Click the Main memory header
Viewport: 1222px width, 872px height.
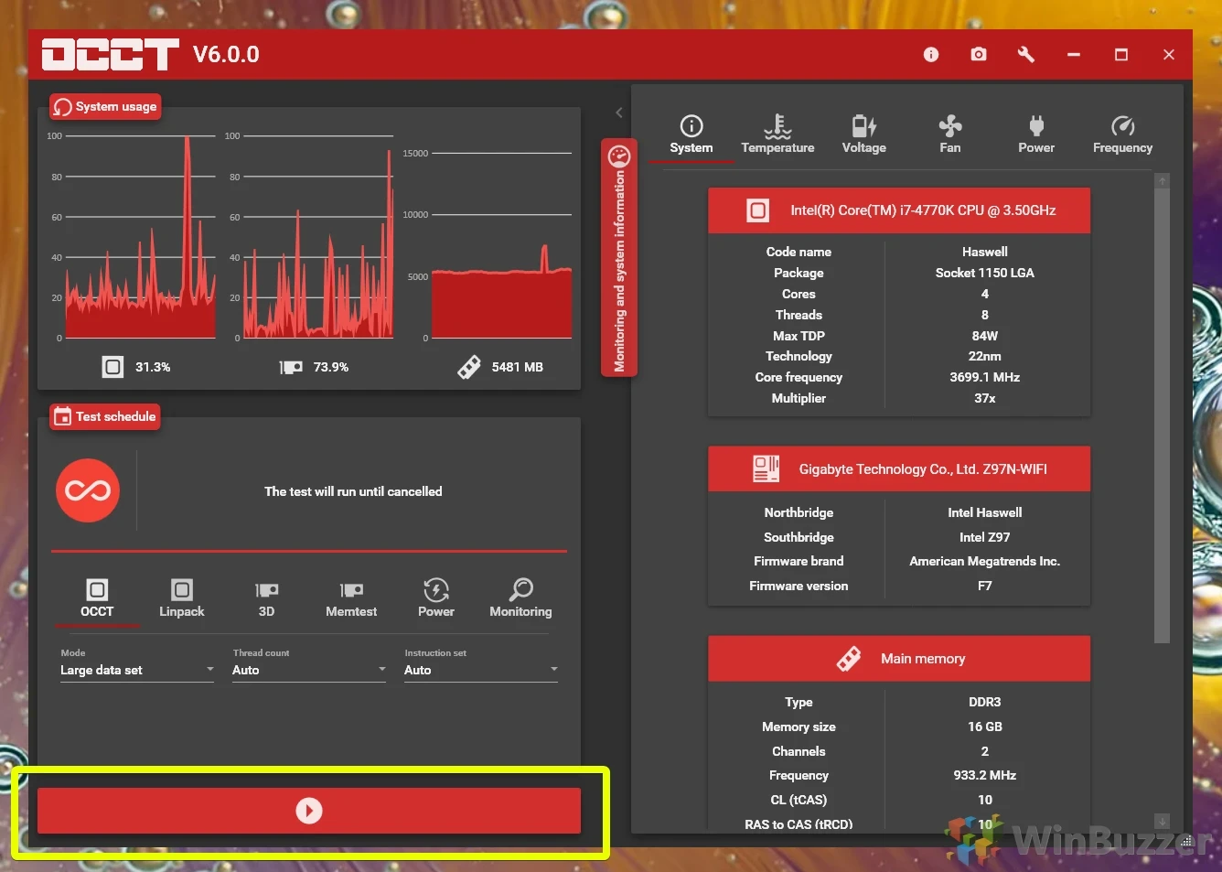tap(899, 659)
